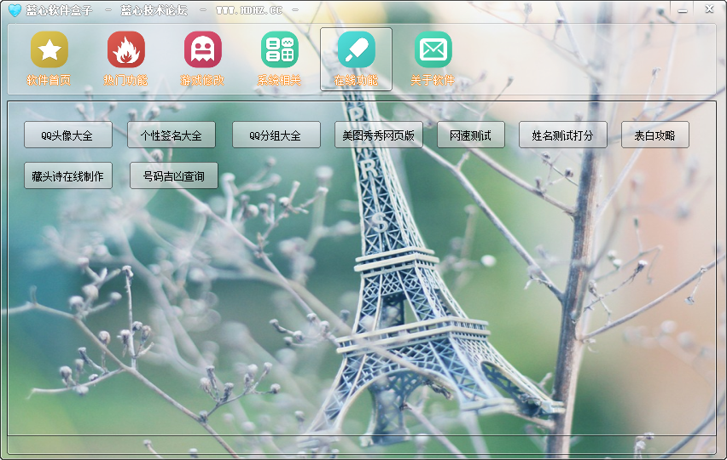Open 个性签名大全
727x460 pixels.
click(172, 135)
